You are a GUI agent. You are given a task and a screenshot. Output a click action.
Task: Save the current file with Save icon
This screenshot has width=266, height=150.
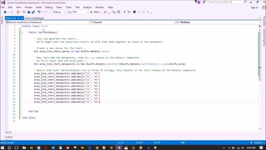tap(29, 12)
